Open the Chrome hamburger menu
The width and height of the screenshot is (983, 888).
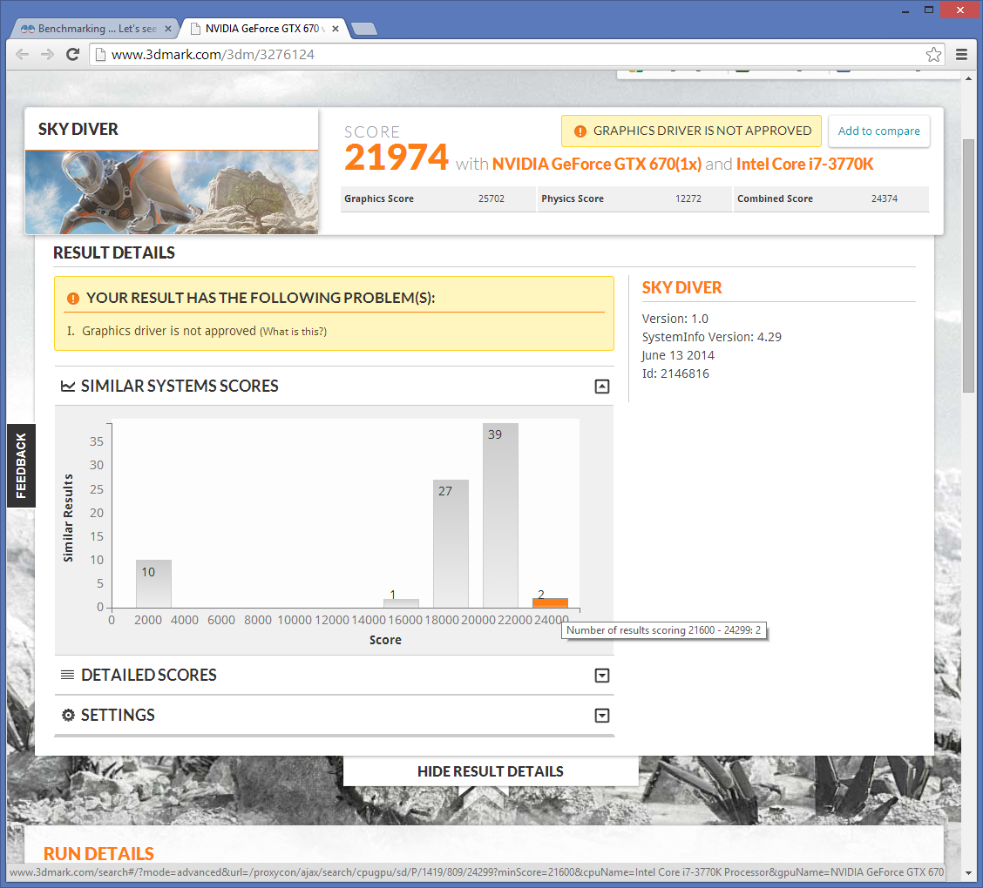coord(962,55)
